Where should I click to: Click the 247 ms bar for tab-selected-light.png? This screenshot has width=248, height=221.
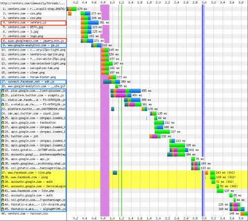tap(107, 64)
